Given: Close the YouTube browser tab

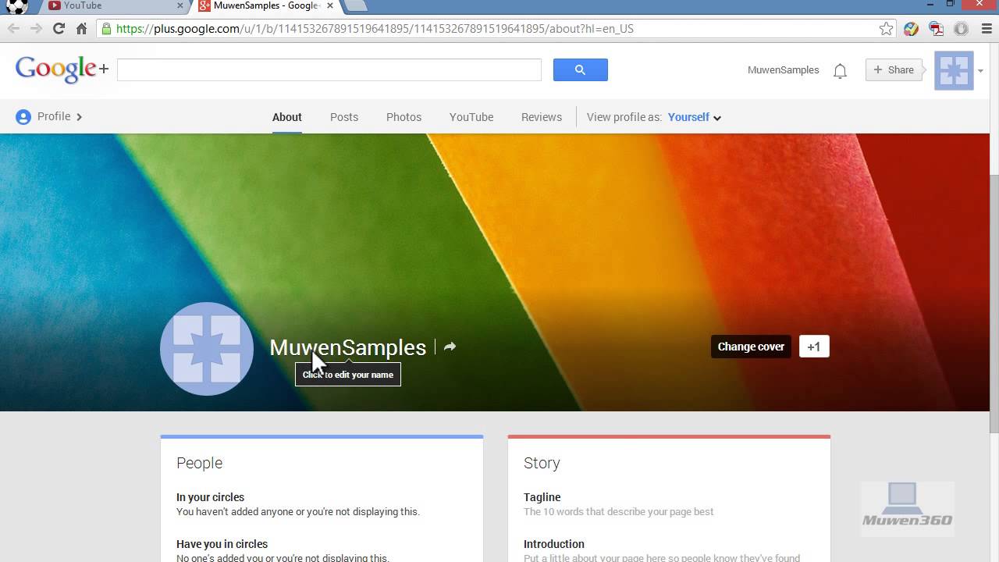Looking at the screenshot, I should 180,5.
